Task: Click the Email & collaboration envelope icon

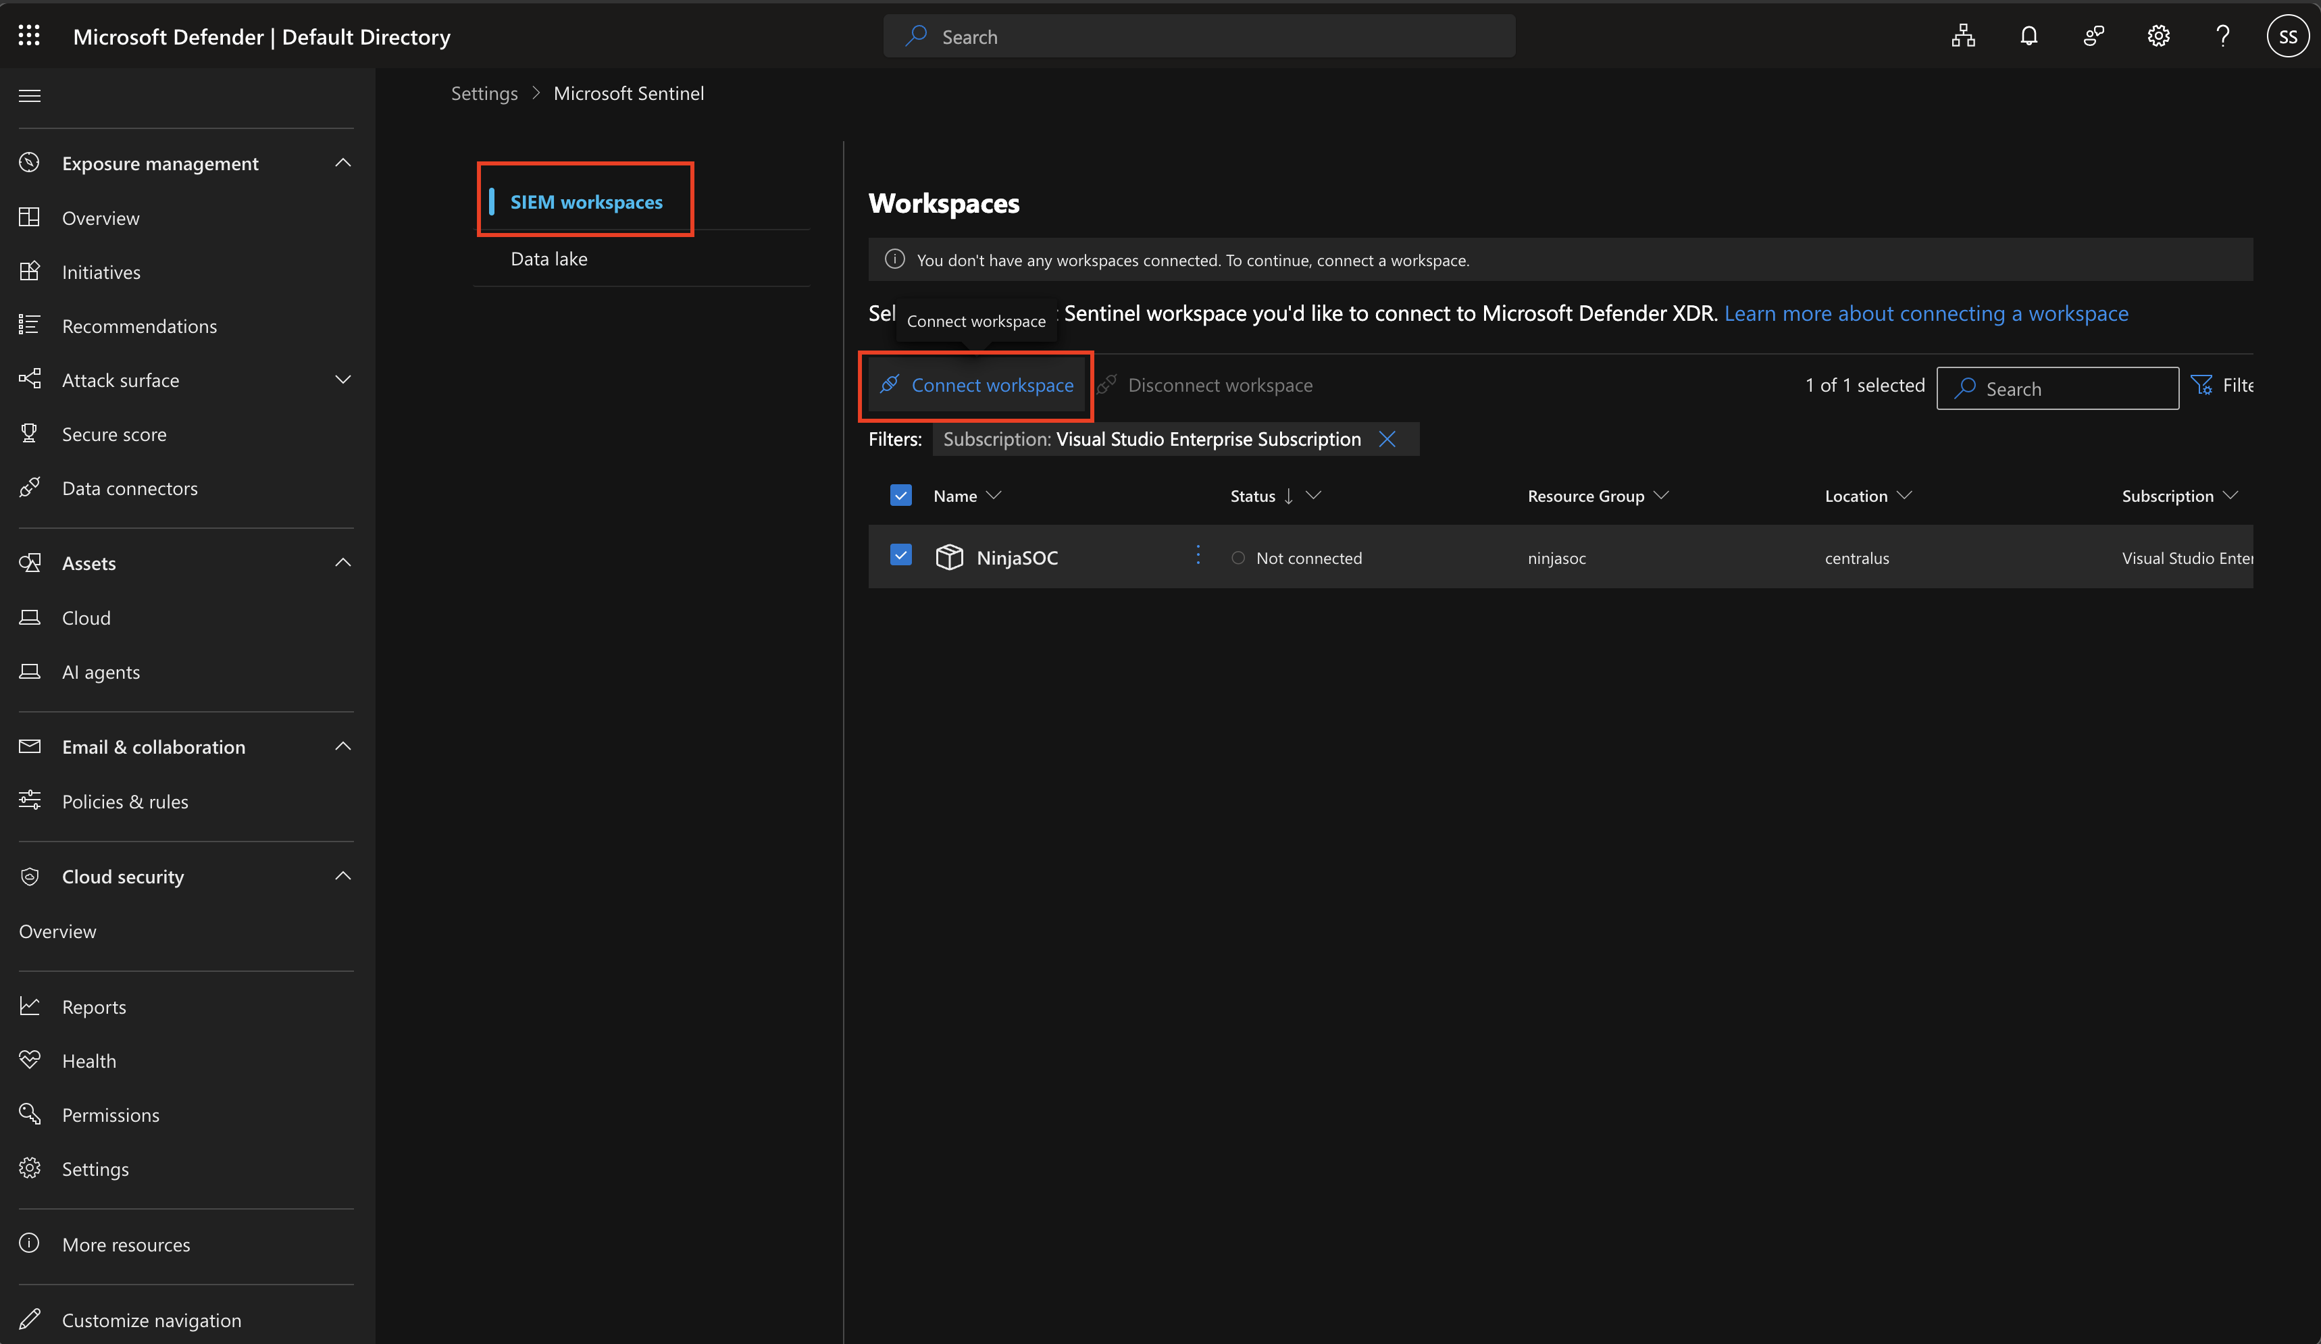Action: point(30,746)
